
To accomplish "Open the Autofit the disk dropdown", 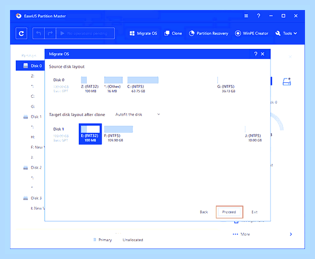I will (x=138, y=114).
